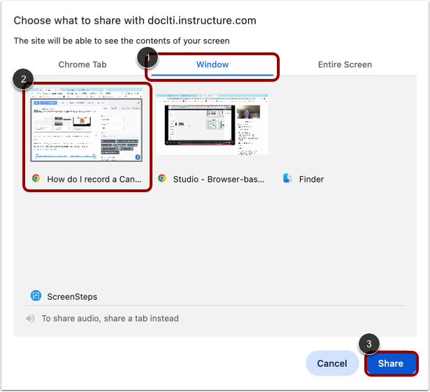Image resolution: width=430 pixels, height=392 pixels.
Task: Click 'How do I record a Can...' title text
Action: pyautogui.click(x=94, y=180)
